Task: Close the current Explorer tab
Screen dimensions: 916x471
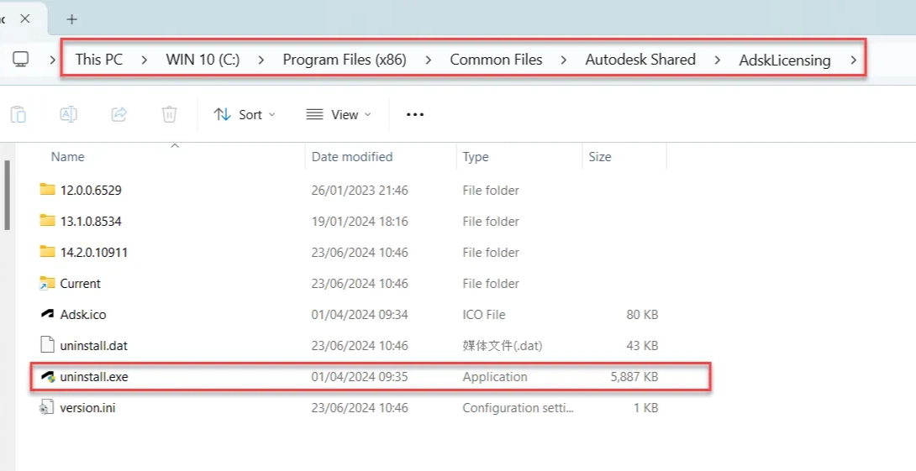Action: tap(25, 18)
